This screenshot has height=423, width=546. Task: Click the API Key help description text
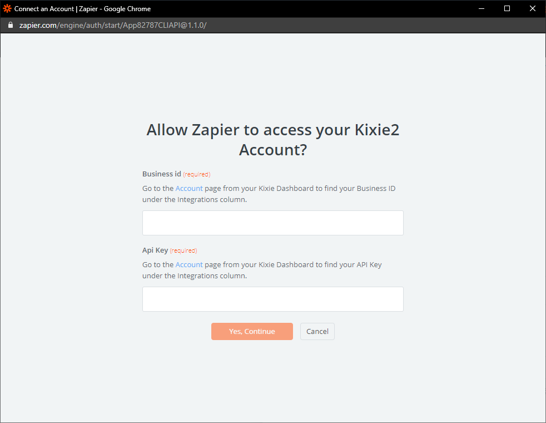(262, 270)
